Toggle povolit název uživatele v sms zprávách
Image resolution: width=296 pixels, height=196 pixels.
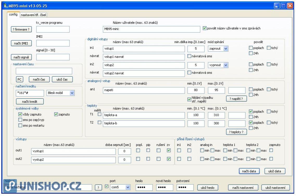(204, 28)
